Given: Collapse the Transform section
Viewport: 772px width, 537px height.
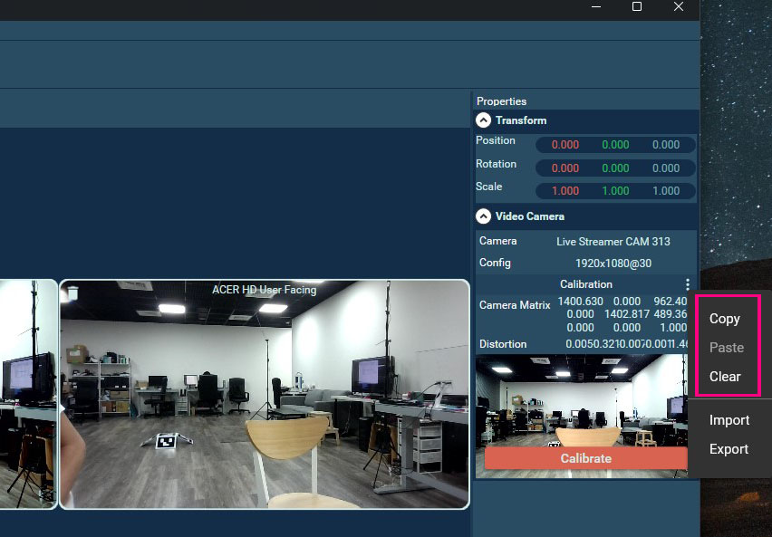Looking at the screenshot, I should [484, 120].
